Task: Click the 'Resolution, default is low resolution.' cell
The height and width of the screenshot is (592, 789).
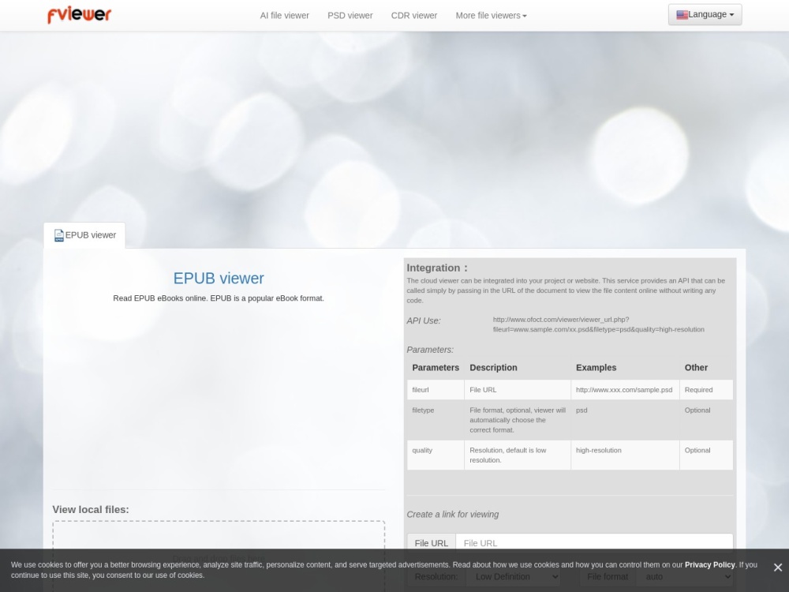Action: point(518,455)
